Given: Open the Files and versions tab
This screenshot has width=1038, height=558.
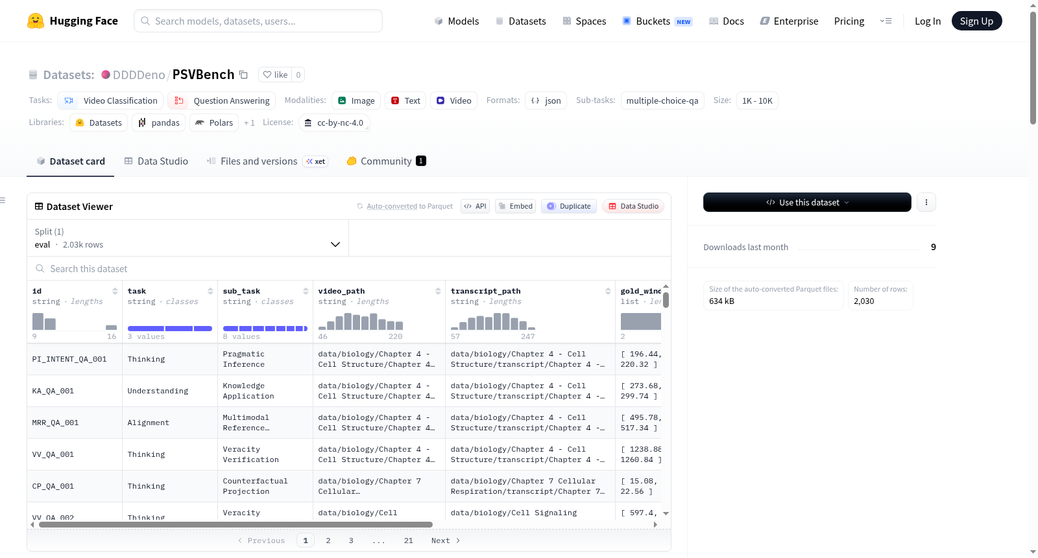Looking at the screenshot, I should (x=267, y=161).
